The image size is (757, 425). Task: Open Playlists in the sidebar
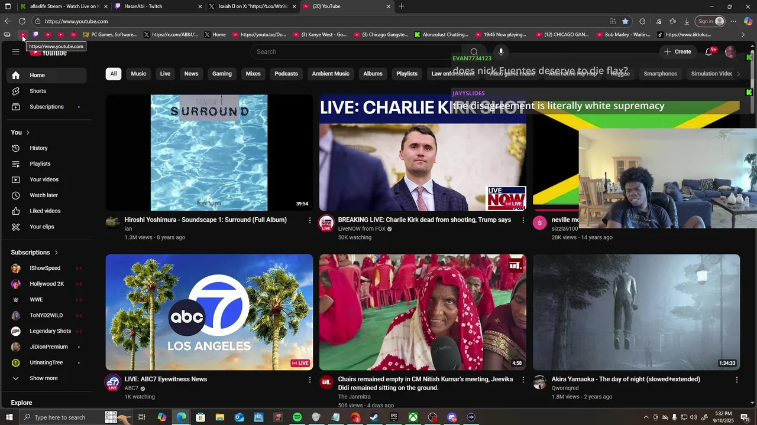pyautogui.click(x=47, y=164)
